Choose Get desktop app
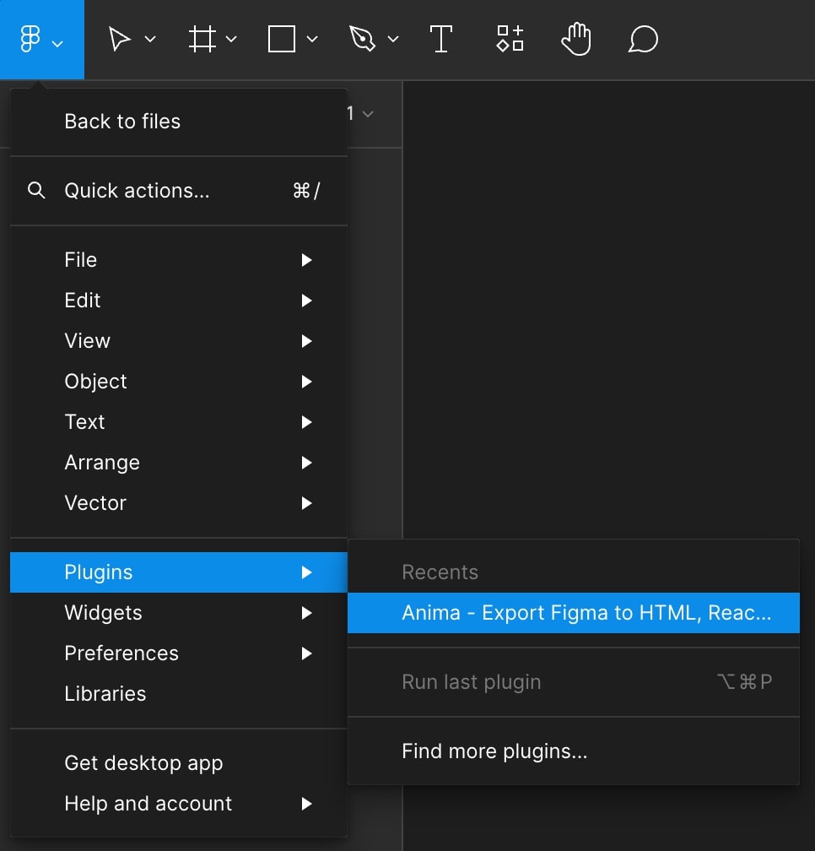The height and width of the screenshot is (851, 815). (x=143, y=763)
